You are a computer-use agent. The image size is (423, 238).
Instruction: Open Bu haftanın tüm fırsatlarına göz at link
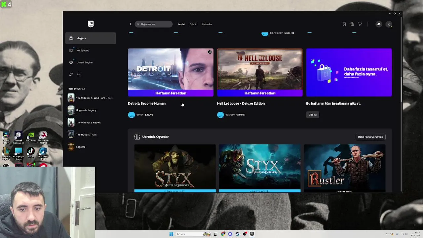point(333,103)
